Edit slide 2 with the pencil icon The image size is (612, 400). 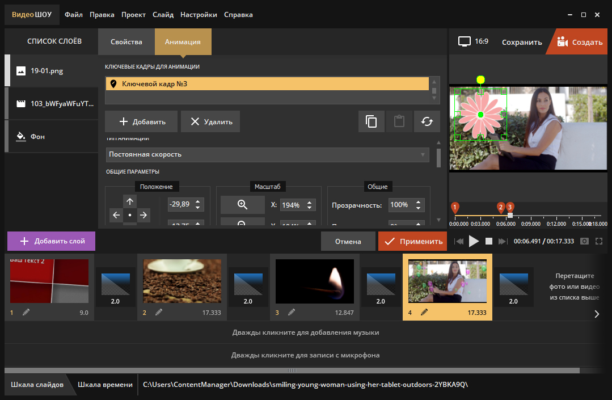click(x=159, y=312)
